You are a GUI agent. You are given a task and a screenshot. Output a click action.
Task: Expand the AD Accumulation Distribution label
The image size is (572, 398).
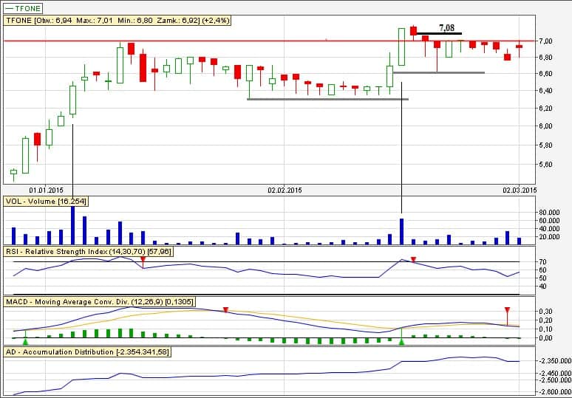point(87,352)
